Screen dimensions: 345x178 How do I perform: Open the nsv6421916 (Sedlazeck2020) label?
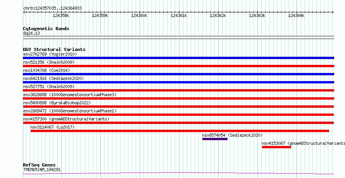[x=53, y=78]
